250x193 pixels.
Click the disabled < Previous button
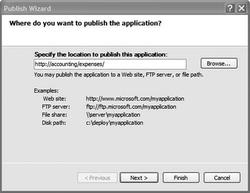[97, 178]
